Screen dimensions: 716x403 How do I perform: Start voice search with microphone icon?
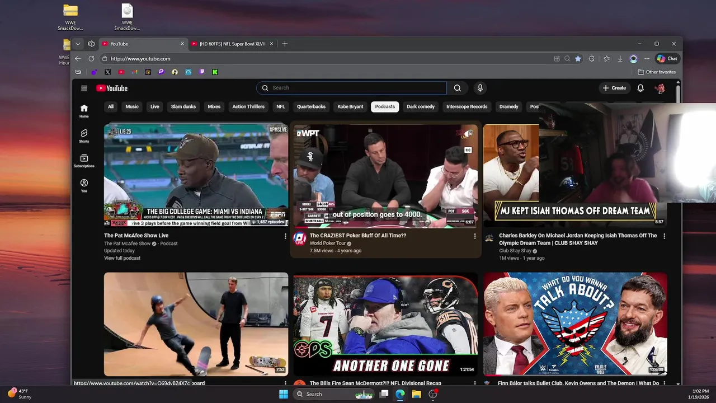click(480, 88)
